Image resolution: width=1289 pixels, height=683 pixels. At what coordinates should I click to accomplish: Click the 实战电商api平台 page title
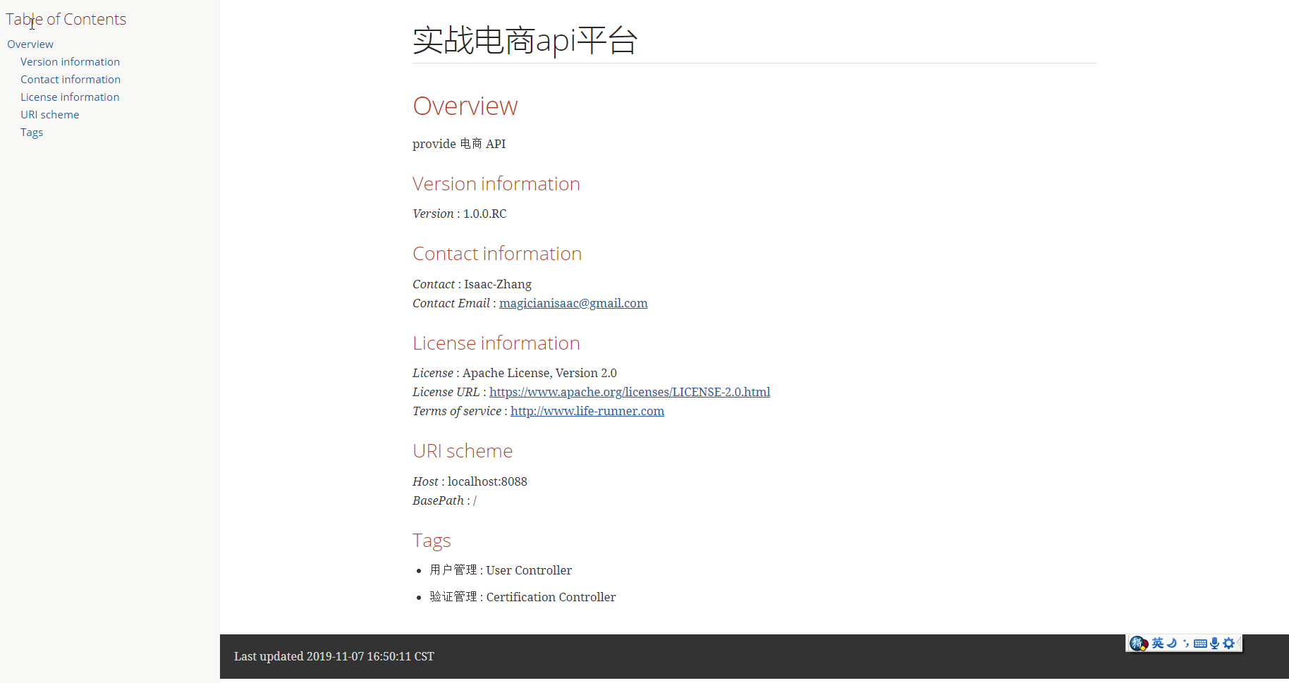pyautogui.click(x=525, y=40)
